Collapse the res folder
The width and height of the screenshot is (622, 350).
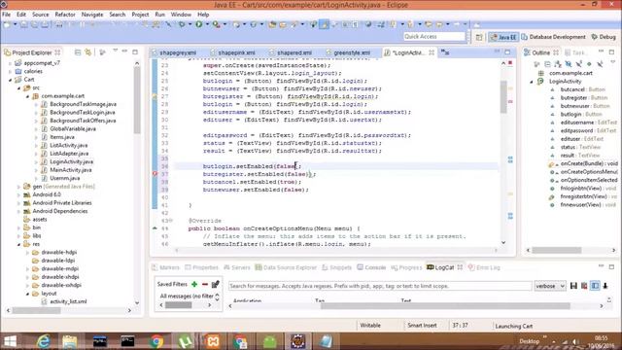(x=18, y=244)
